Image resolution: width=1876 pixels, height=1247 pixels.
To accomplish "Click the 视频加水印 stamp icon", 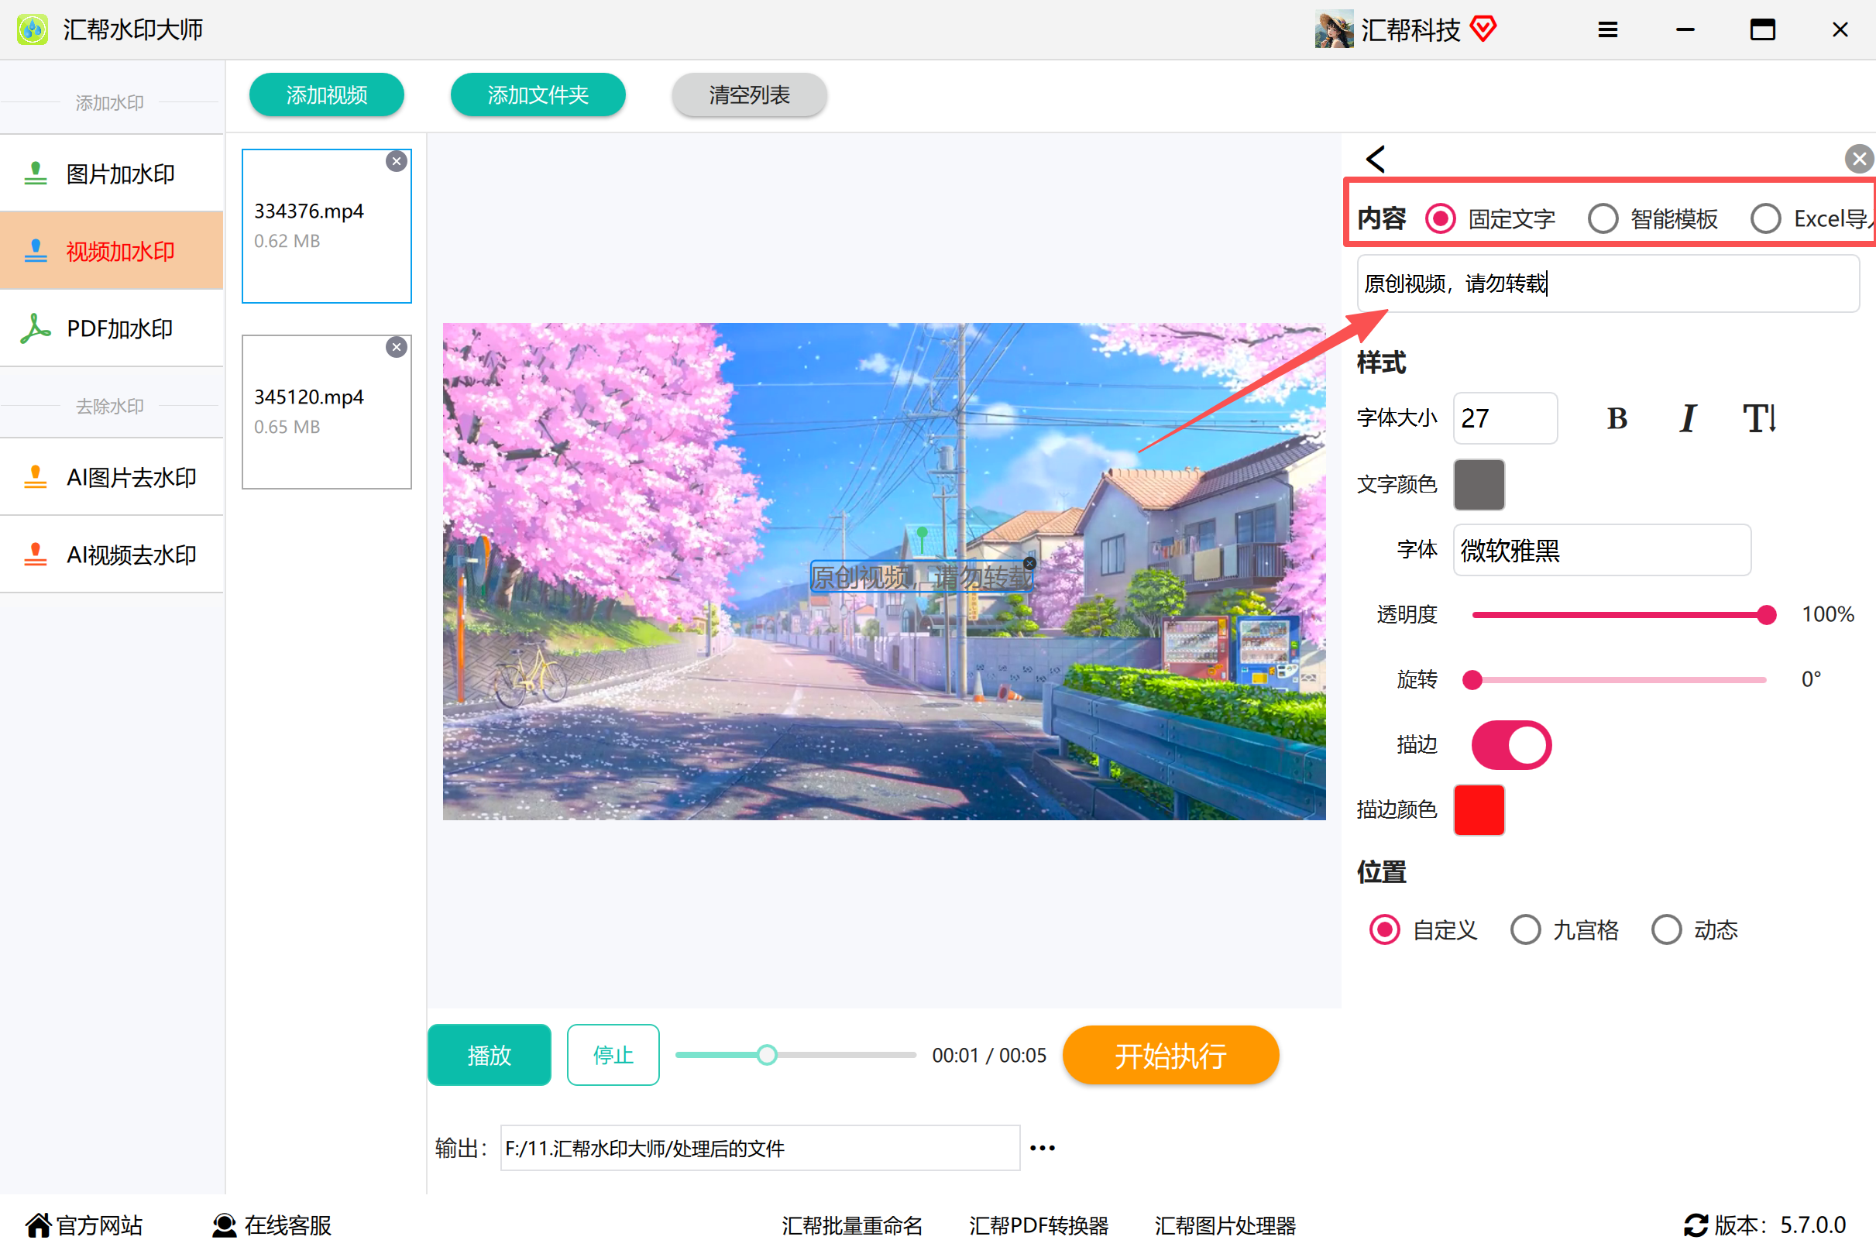I will point(35,250).
